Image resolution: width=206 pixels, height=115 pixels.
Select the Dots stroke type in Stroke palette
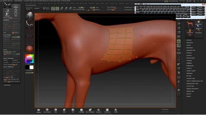click(7, 5)
